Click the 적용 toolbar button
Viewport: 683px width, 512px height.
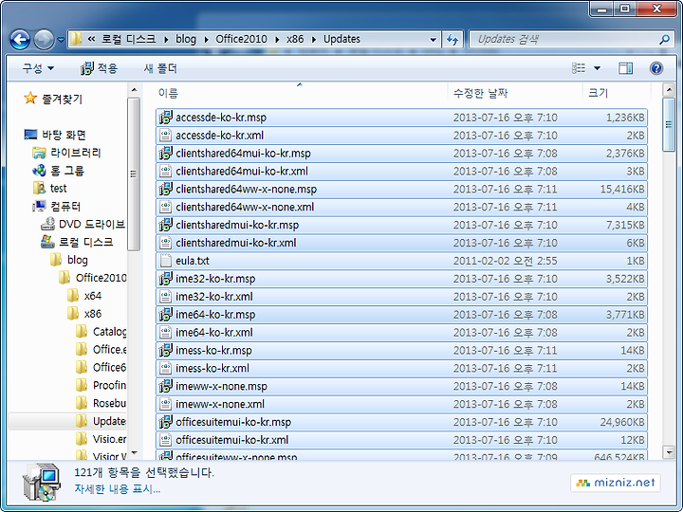tap(100, 68)
